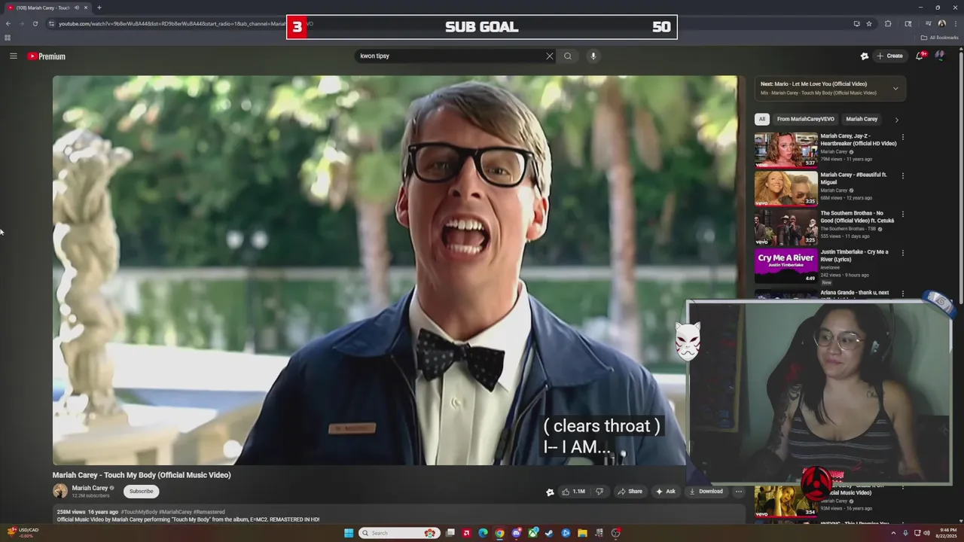Viewport: 964px width, 542px height.
Task: Open Heartbreaker video thumbnail
Action: point(786,150)
